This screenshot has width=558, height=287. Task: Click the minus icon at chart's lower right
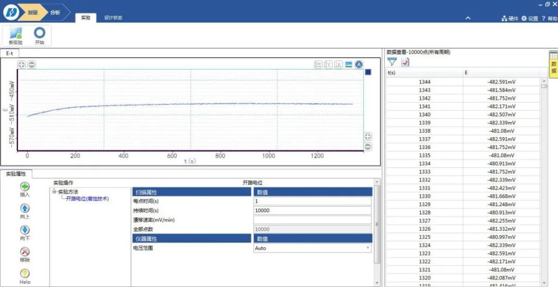(368, 146)
